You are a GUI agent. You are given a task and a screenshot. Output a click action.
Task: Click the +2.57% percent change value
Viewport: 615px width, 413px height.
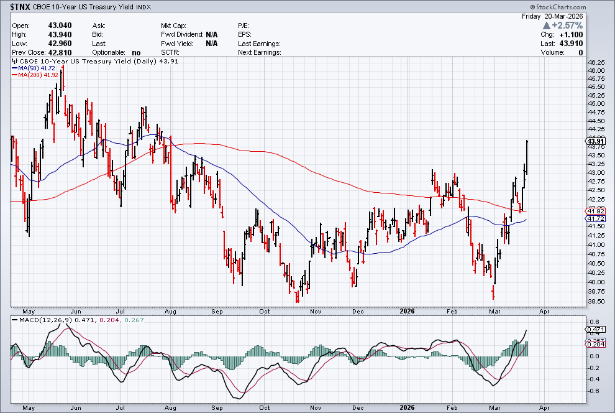(x=567, y=26)
